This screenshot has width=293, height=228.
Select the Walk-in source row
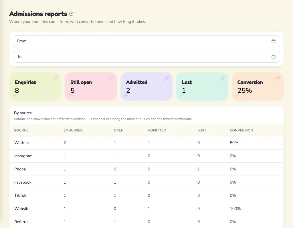point(146,143)
